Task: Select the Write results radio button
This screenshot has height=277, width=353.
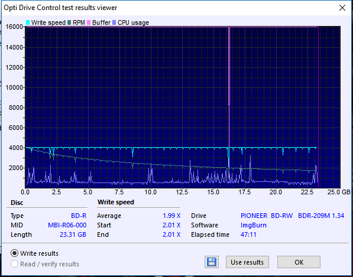Action: coord(15,253)
